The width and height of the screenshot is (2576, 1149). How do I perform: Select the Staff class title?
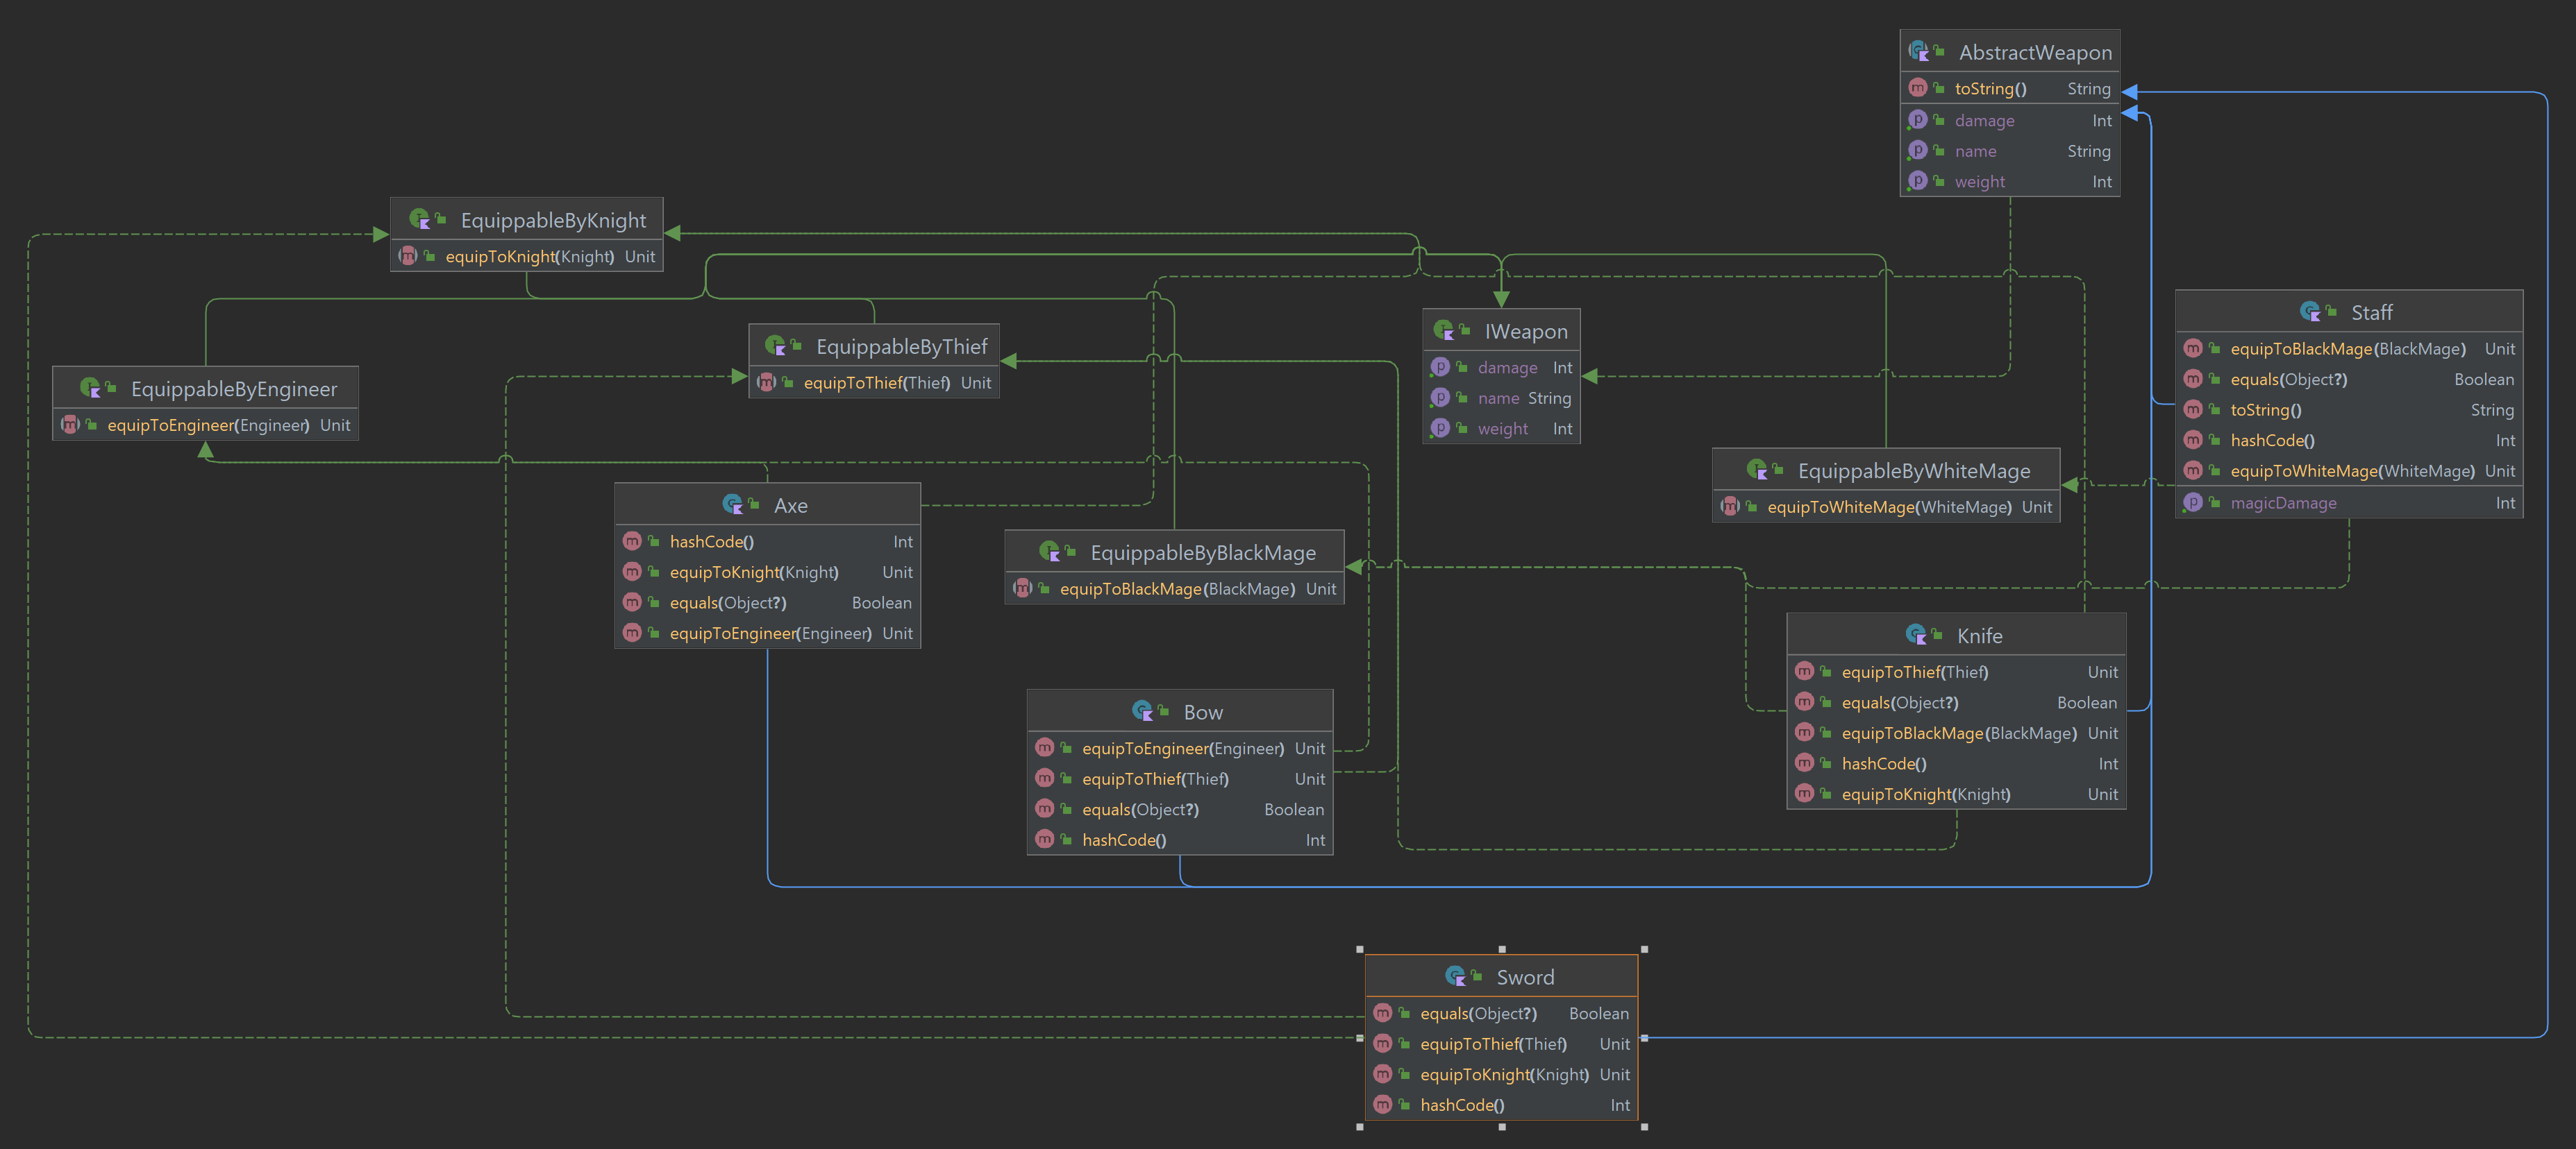point(2371,313)
